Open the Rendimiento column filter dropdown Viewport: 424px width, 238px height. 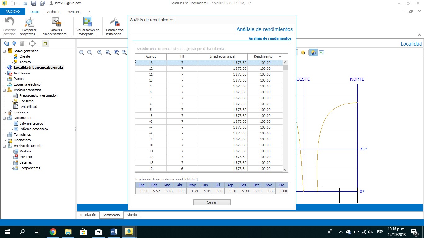[280, 57]
